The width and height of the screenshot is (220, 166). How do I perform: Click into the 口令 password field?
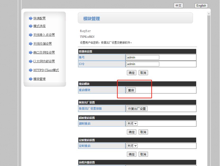click(x=143, y=64)
